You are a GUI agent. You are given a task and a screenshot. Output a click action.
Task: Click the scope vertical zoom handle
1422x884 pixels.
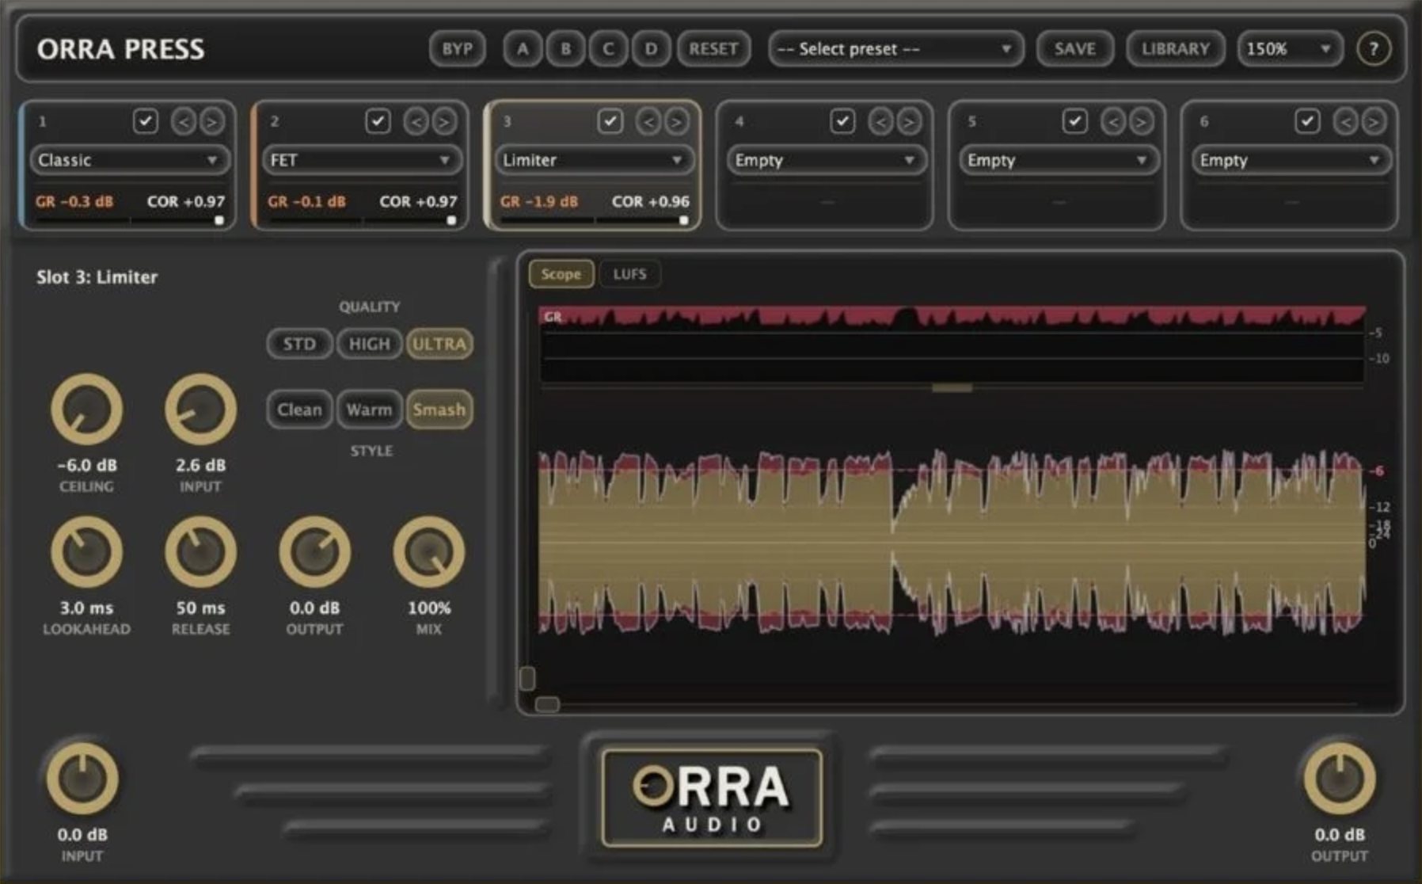527,678
